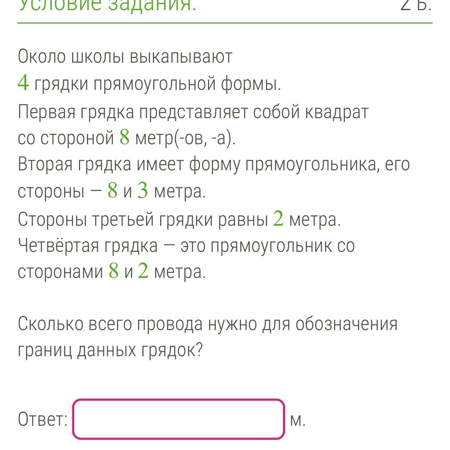Click the text Первая грядка представляет собой квадрат
Screen dimensions: 450x450
pyautogui.click(x=193, y=112)
